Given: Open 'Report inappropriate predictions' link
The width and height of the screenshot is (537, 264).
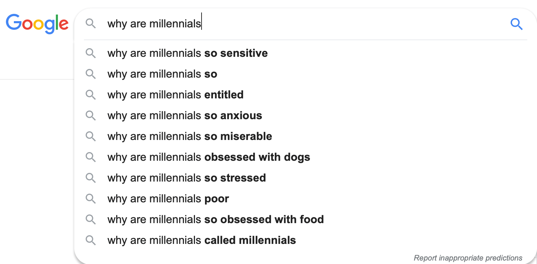Looking at the screenshot, I should click(x=468, y=258).
